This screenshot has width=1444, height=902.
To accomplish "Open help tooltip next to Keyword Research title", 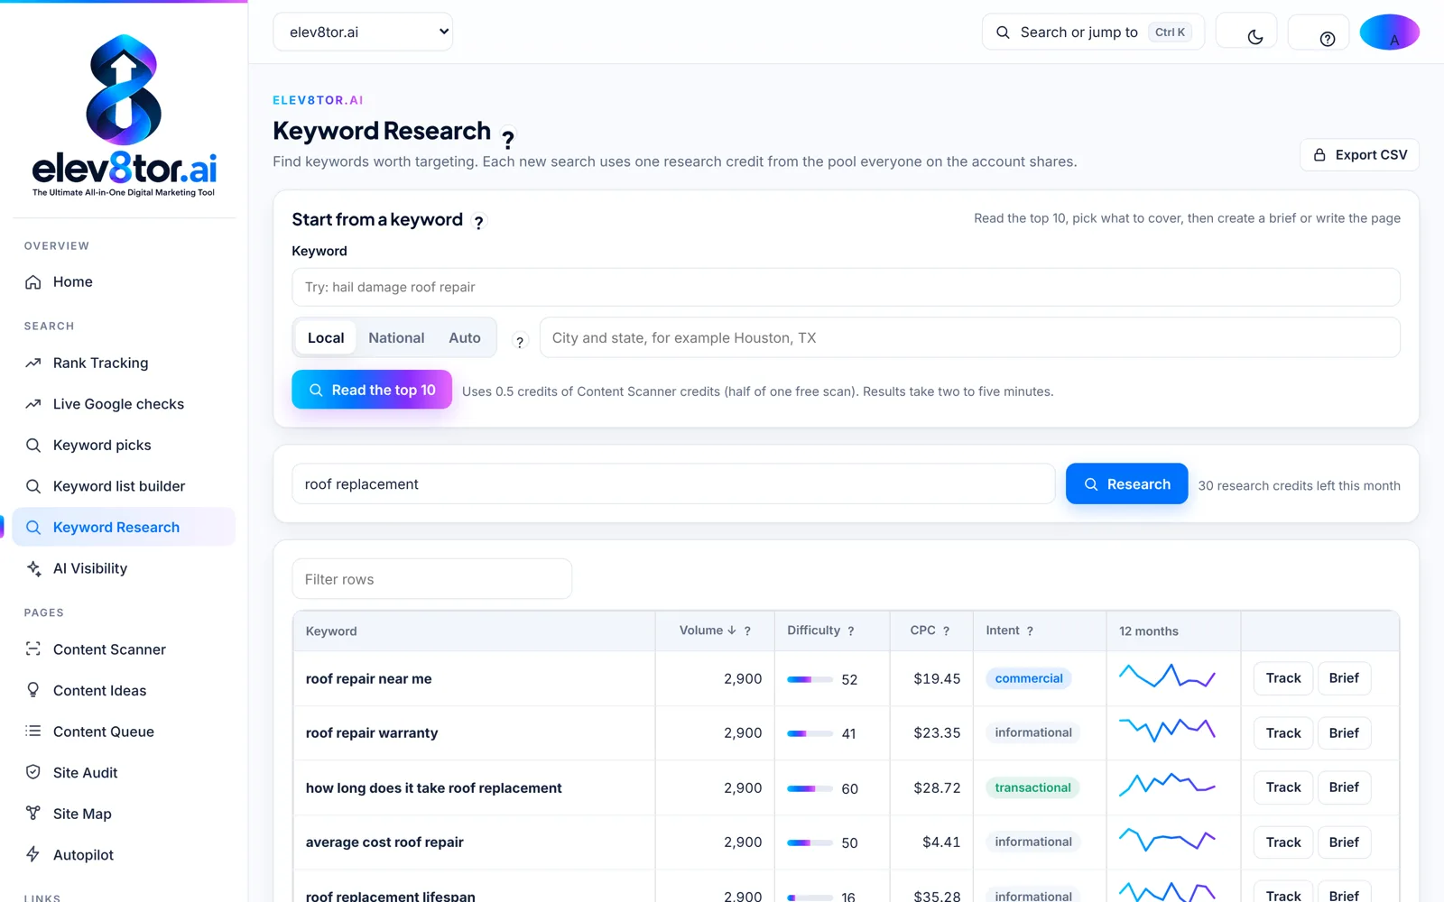I will click(x=508, y=139).
